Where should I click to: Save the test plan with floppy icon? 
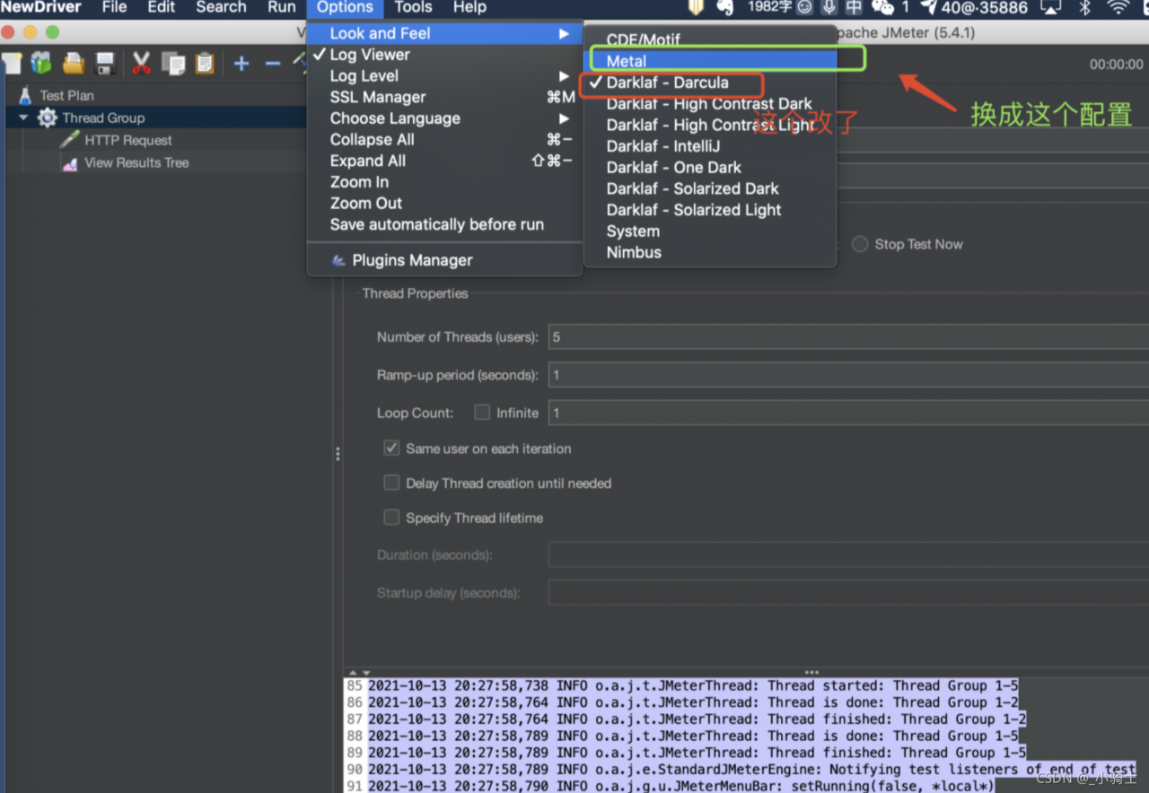point(105,63)
